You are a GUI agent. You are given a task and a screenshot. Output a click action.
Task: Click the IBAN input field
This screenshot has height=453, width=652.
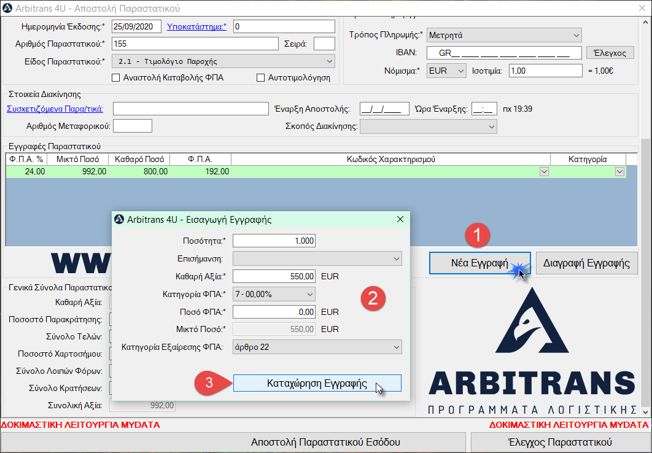pos(504,53)
